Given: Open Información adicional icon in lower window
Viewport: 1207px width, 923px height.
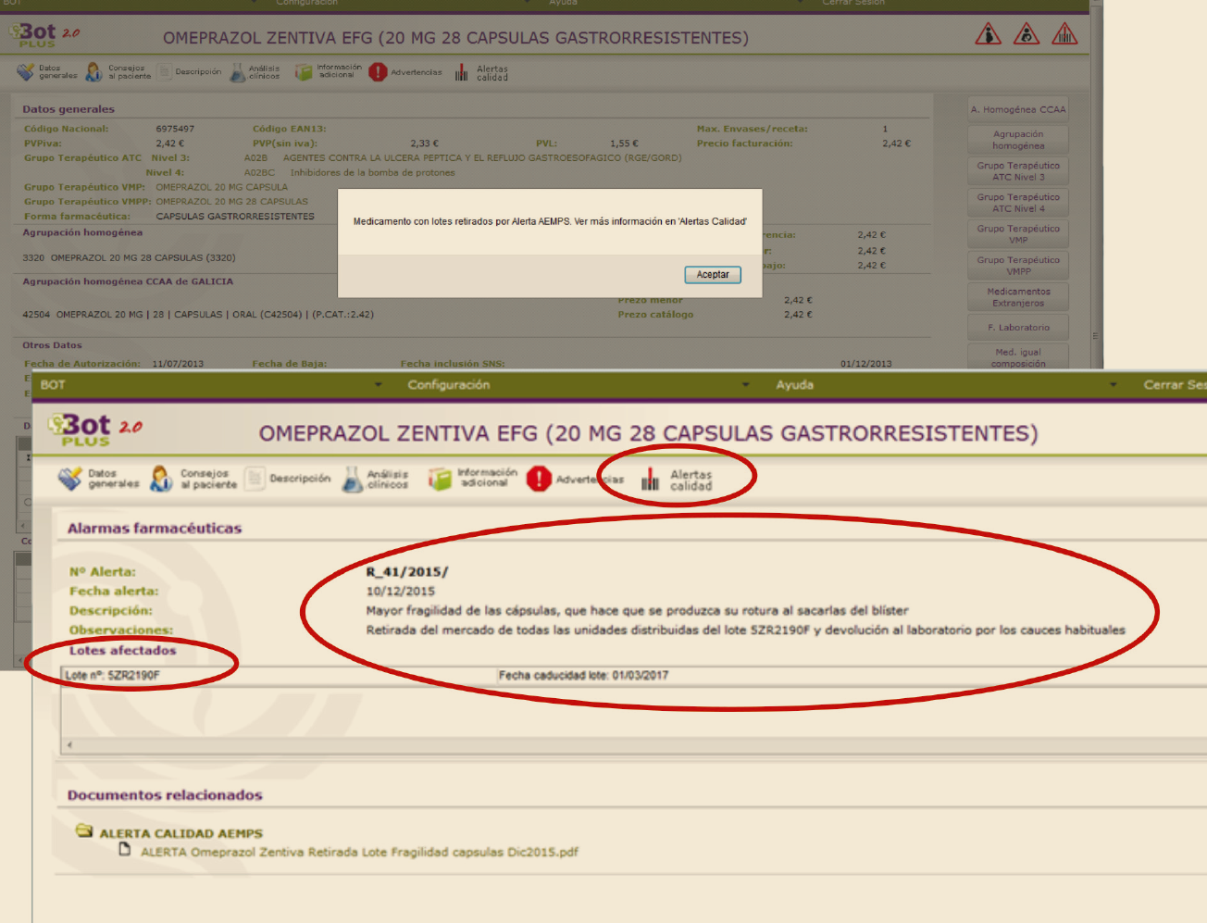Looking at the screenshot, I should click(440, 479).
